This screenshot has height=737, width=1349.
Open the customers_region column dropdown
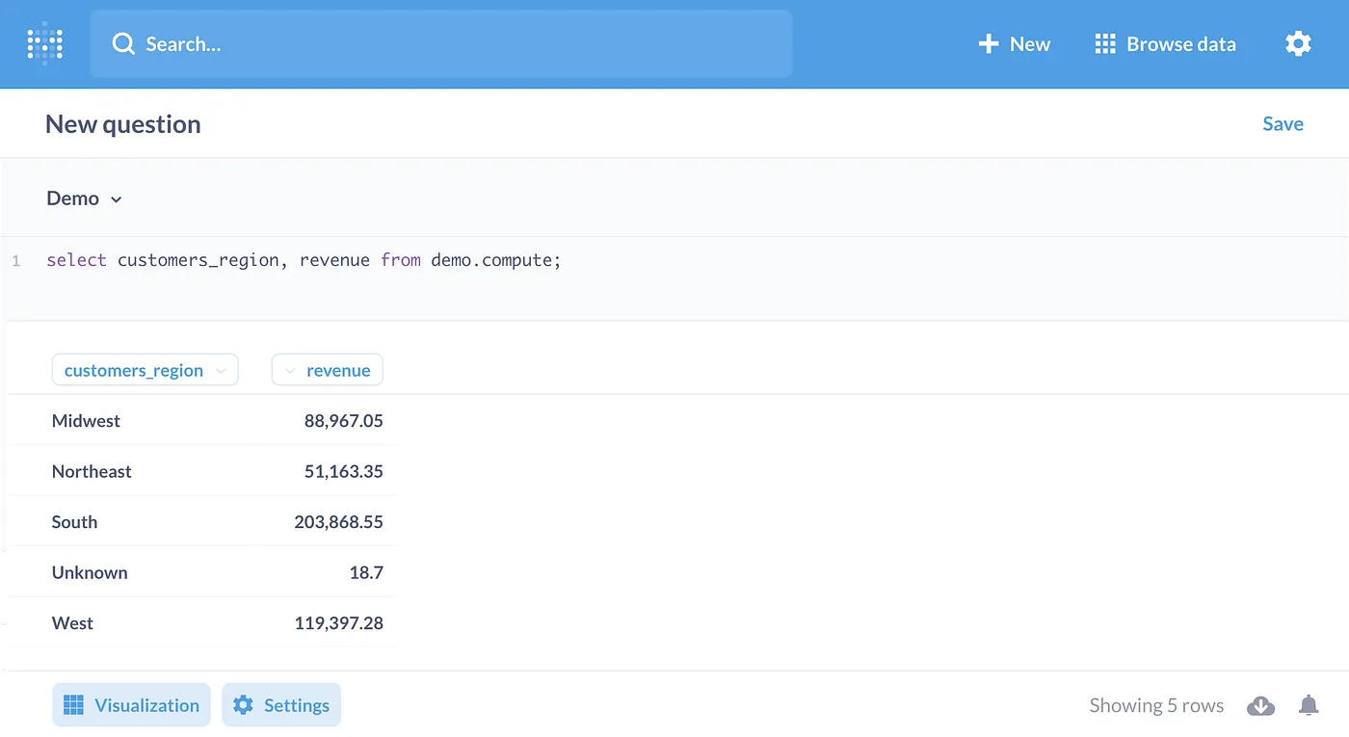point(222,370)
